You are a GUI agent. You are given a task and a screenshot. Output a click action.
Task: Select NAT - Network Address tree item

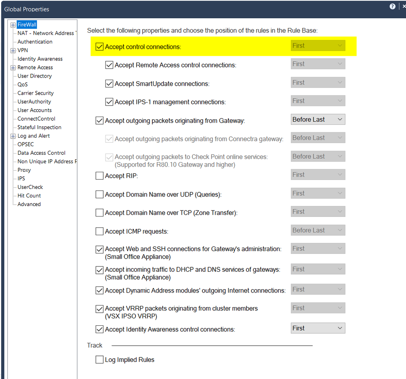coord(47,33)
